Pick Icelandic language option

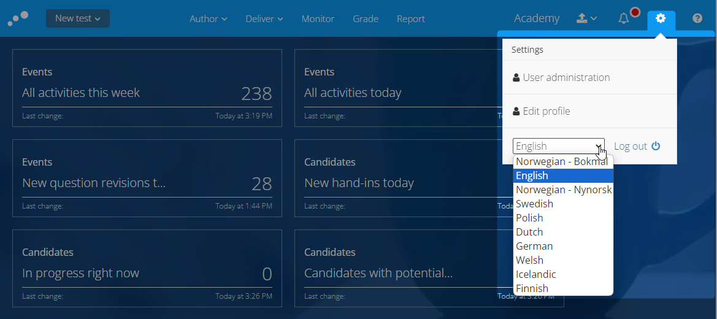pyautogui.click(x=563, y=275)
